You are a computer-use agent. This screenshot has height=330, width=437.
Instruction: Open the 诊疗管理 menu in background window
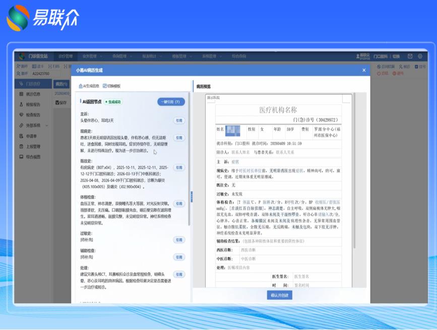pos(66,56)
